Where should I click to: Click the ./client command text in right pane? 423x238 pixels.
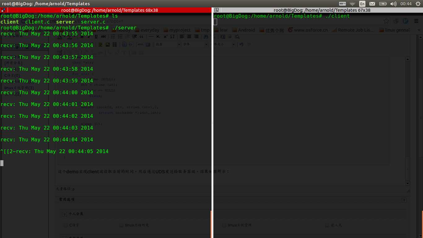tap(338, 16)
